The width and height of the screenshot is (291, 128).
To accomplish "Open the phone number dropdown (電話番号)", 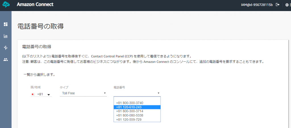I will point(137,93).
